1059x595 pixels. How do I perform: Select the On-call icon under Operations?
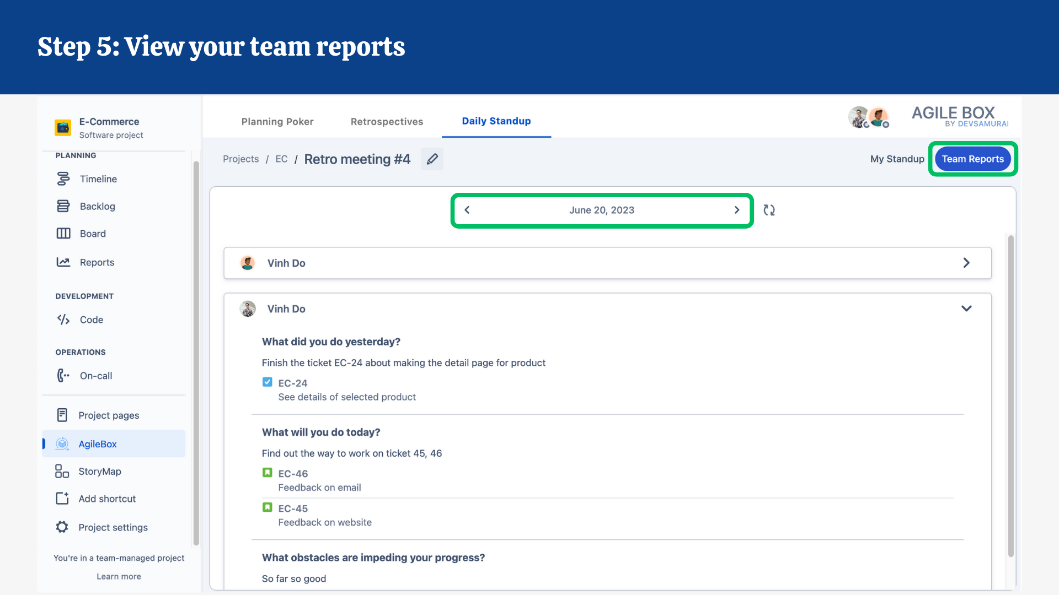[x=62, y=375]
